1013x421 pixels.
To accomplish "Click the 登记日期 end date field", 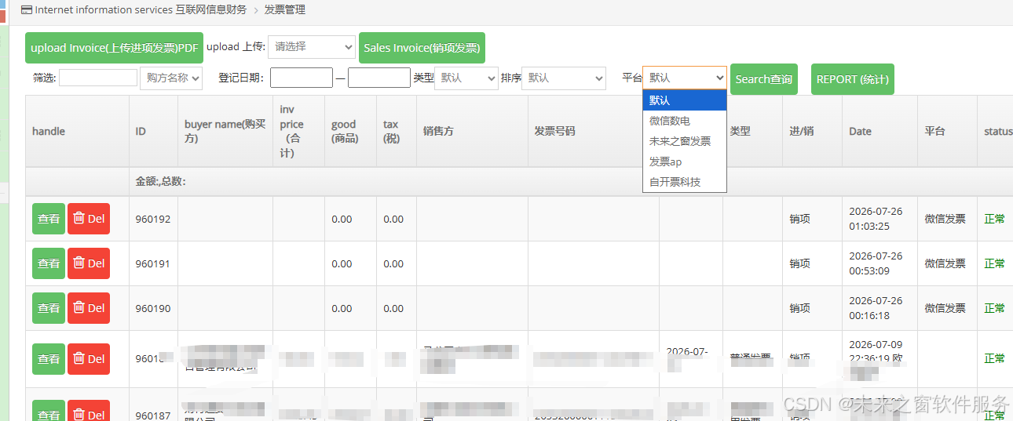I will tap(379, 78).
